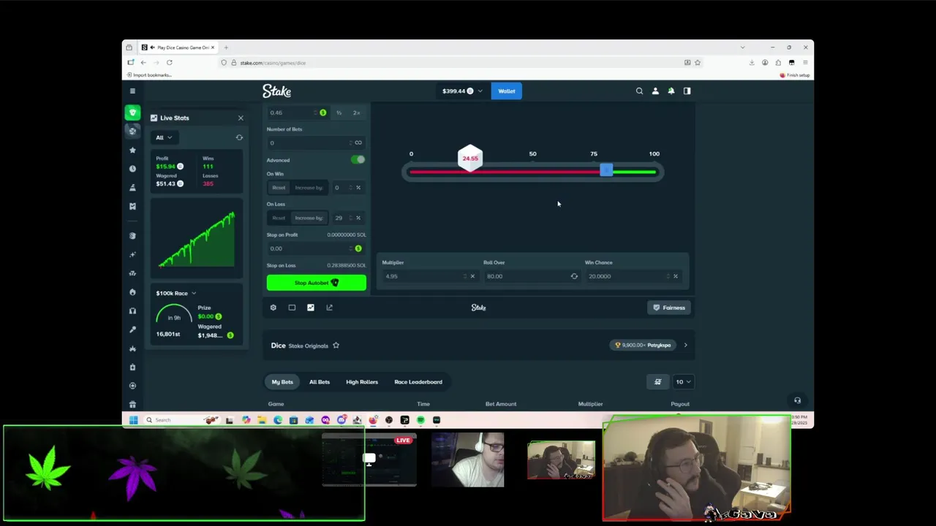The height and width of the screenshot is (526, 936).
Task: Expand the $100k Race dropdown
Action: pos(176,293)
